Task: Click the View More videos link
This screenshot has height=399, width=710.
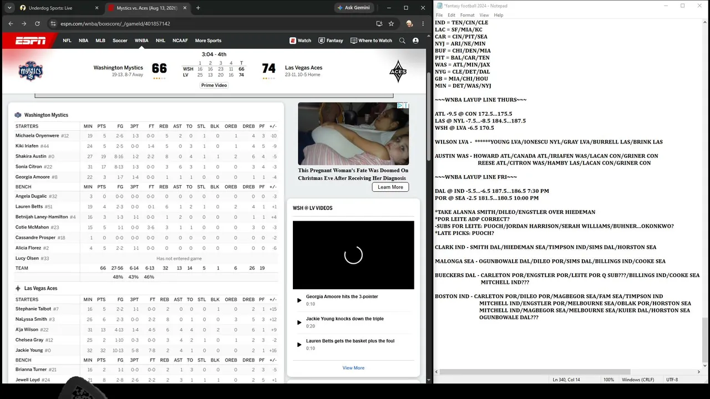Action: click(x=353, y=368)
